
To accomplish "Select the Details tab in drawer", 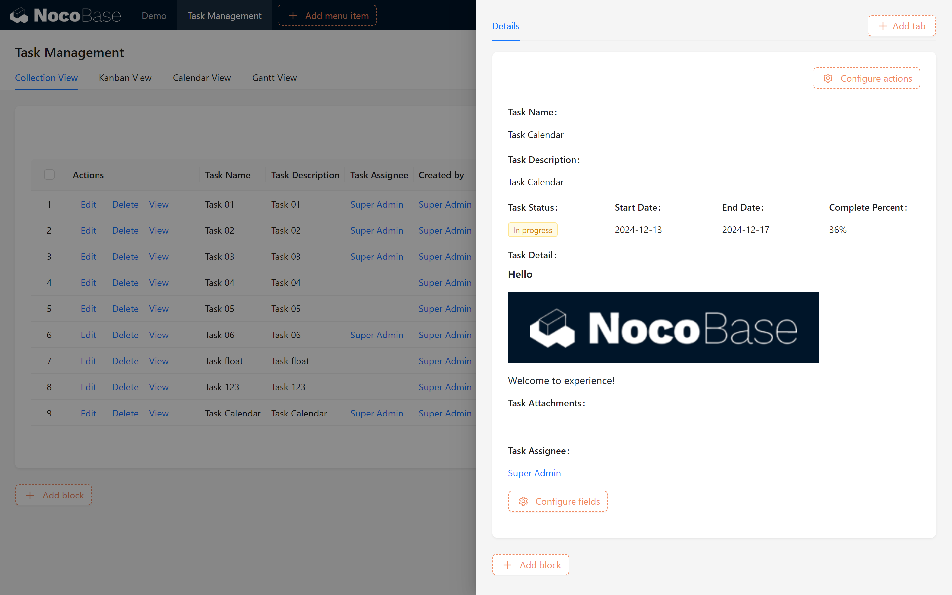I will pos(505,26).
